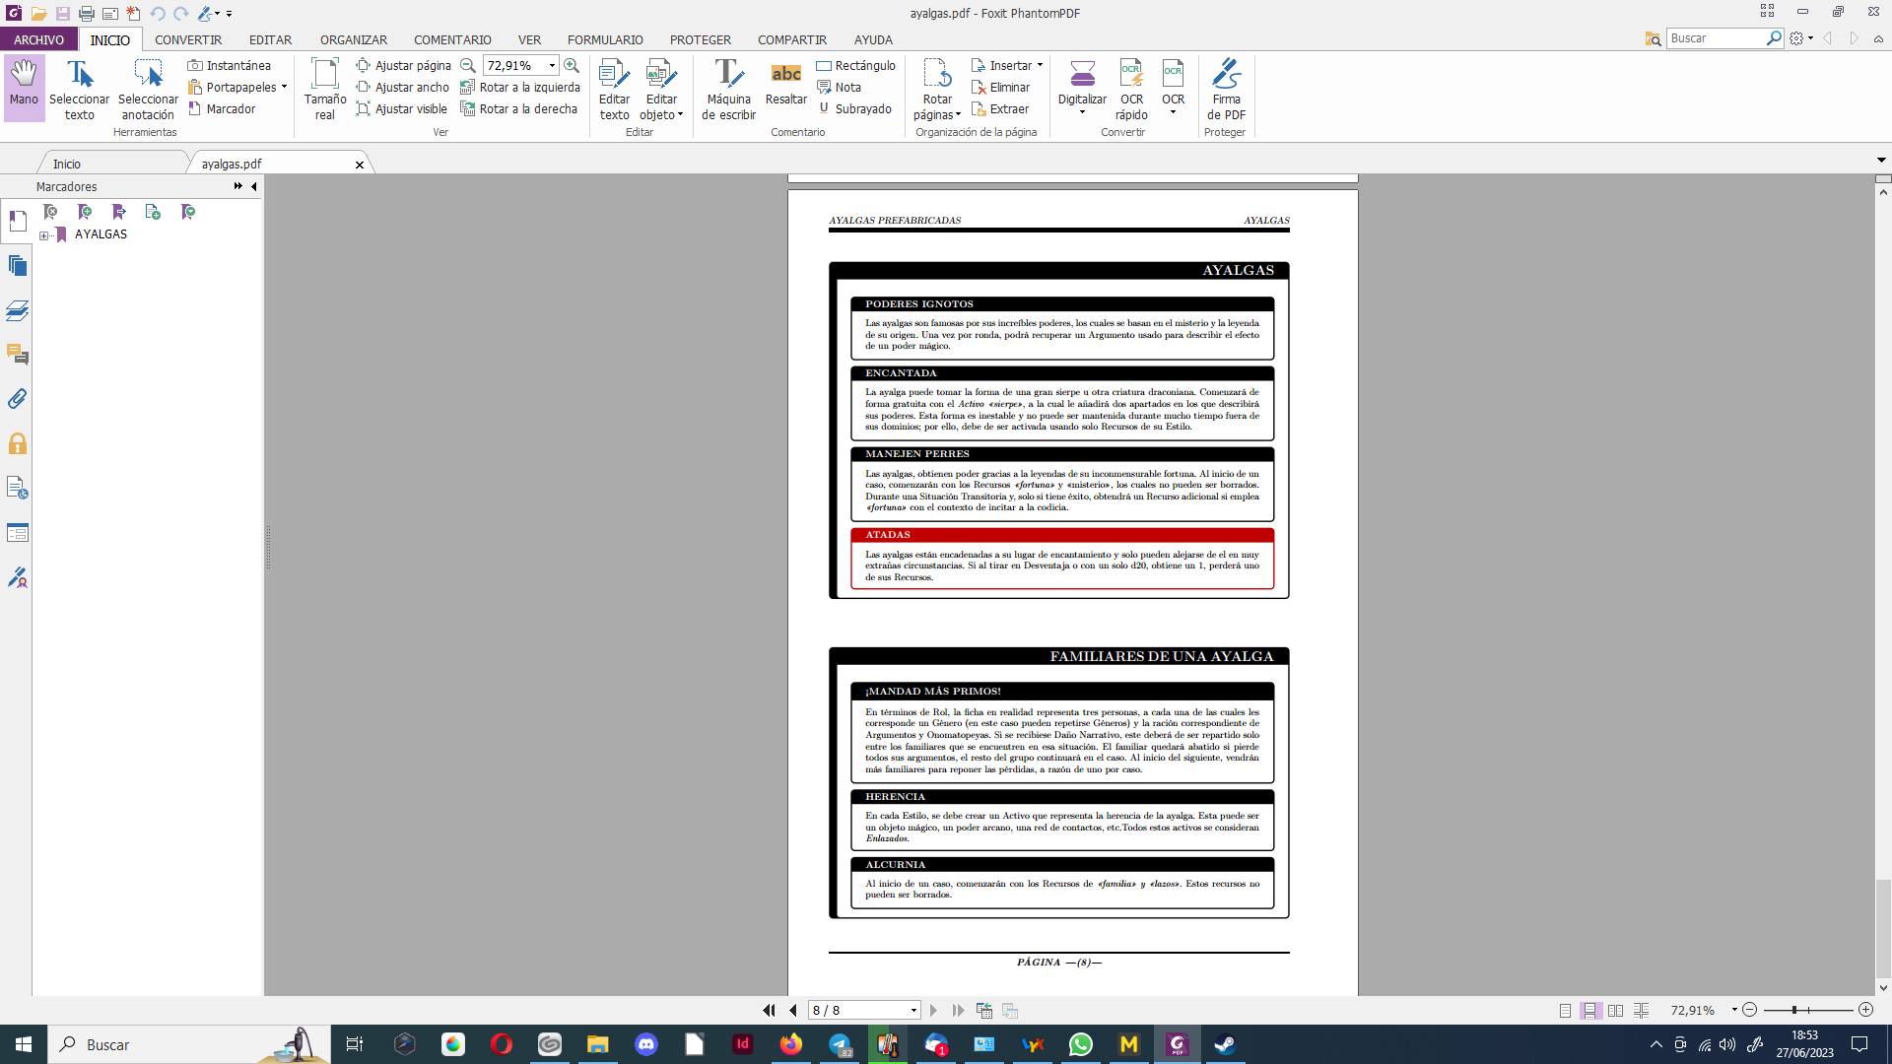Expand the AYALGAS bookmark tree

click(x=43, y=235)
